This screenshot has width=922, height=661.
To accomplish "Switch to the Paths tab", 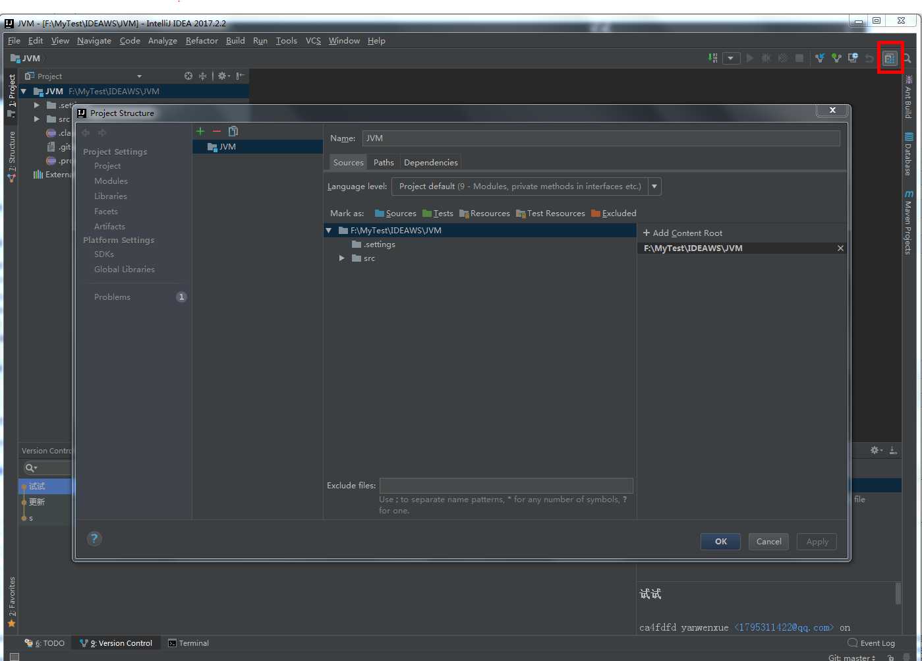I will [x=384, y=163].
